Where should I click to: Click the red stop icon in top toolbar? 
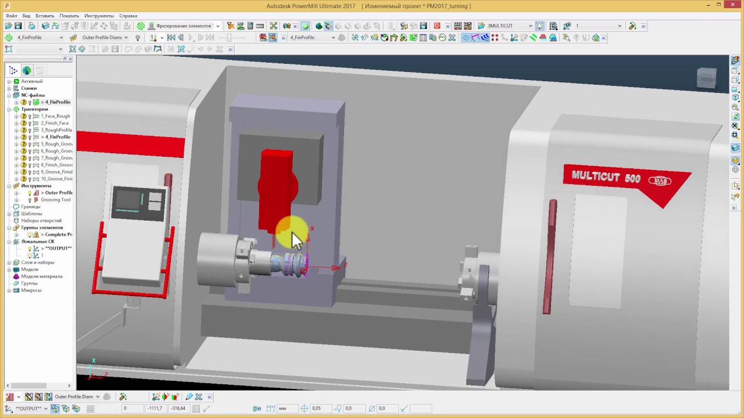click(437, 26)
